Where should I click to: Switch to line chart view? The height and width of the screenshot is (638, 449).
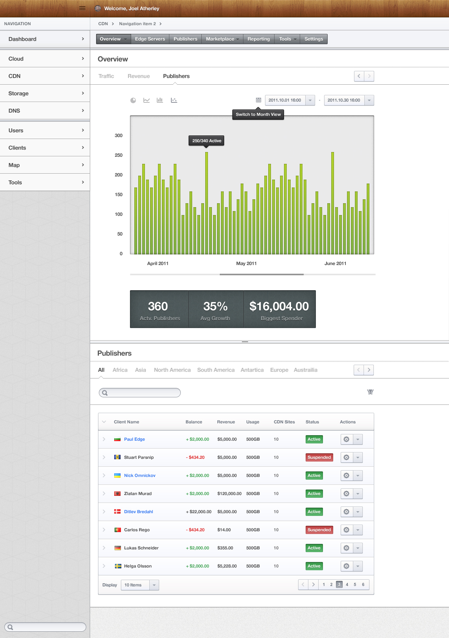147,100
